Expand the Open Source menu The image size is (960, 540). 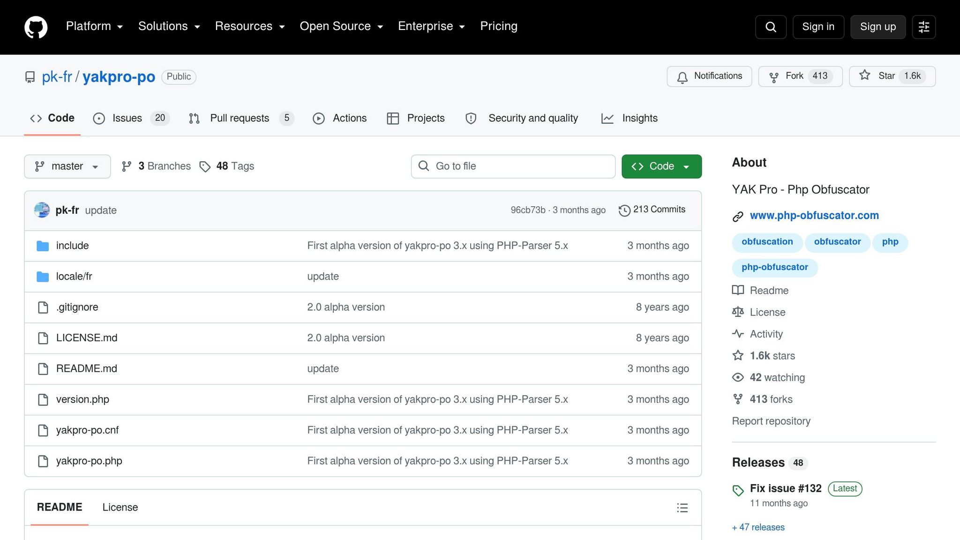[x=341, y=26]
